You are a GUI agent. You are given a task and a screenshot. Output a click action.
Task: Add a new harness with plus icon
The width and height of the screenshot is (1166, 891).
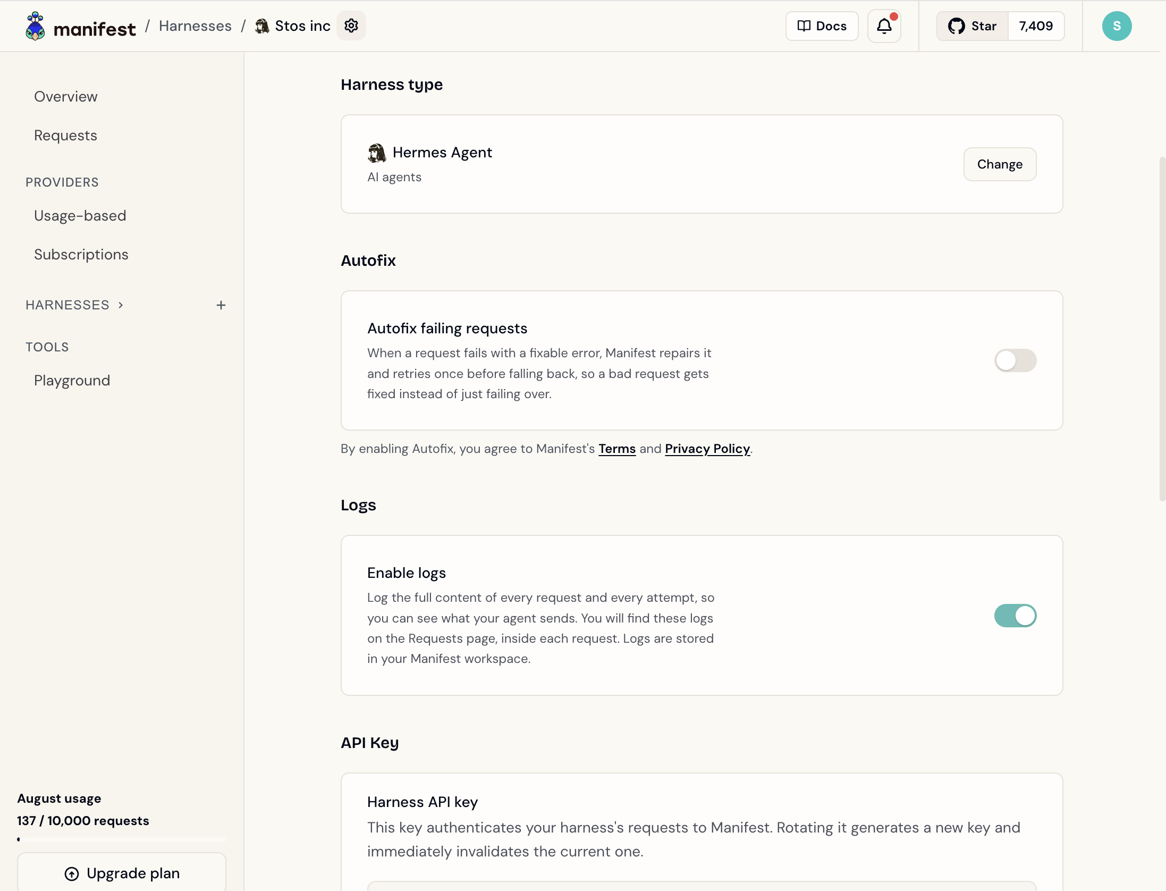221,305
